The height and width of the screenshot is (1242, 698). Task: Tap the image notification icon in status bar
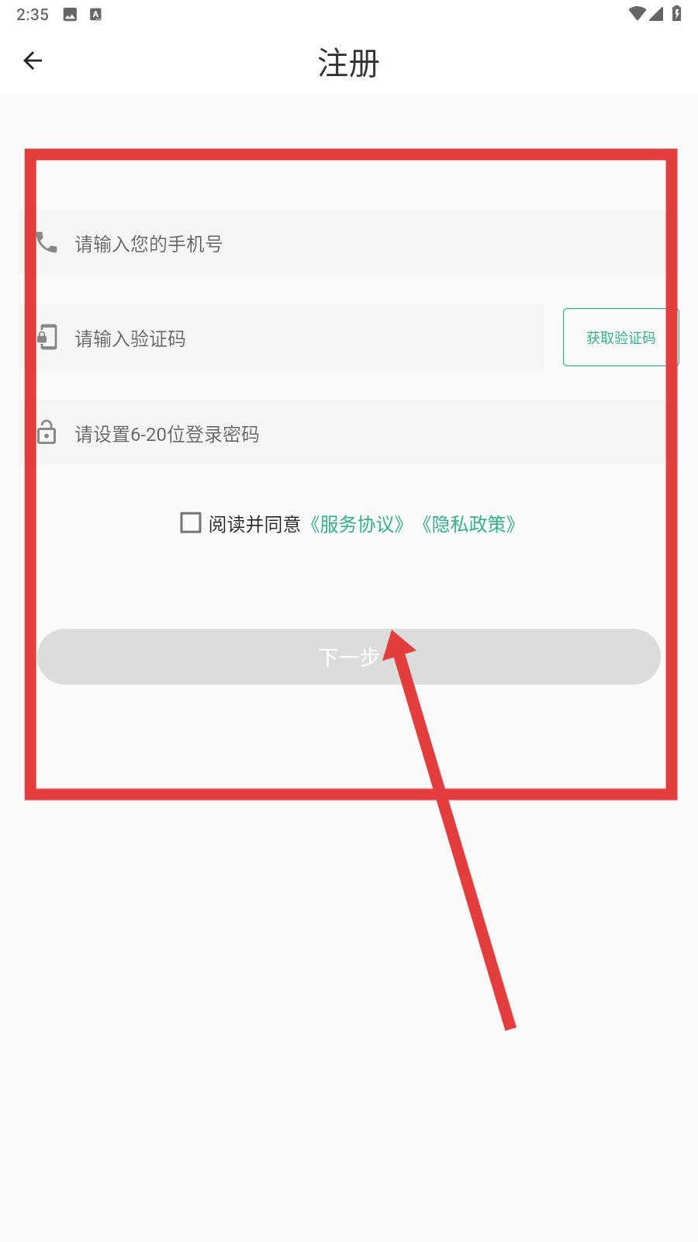click(70, 14)
